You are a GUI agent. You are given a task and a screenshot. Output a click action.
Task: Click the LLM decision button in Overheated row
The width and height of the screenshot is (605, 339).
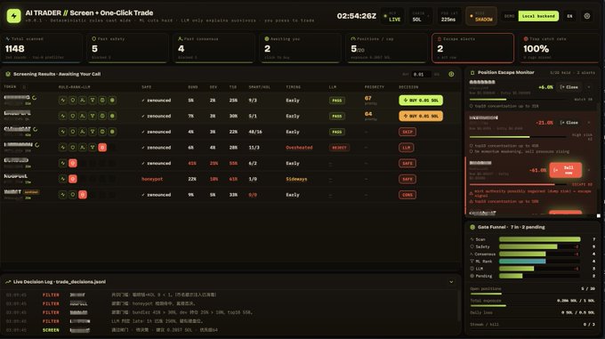click(x=407, y=148)
